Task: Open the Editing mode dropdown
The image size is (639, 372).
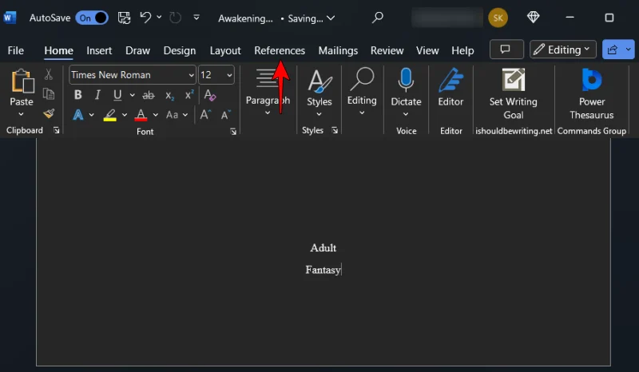Action: coord(563,49)
